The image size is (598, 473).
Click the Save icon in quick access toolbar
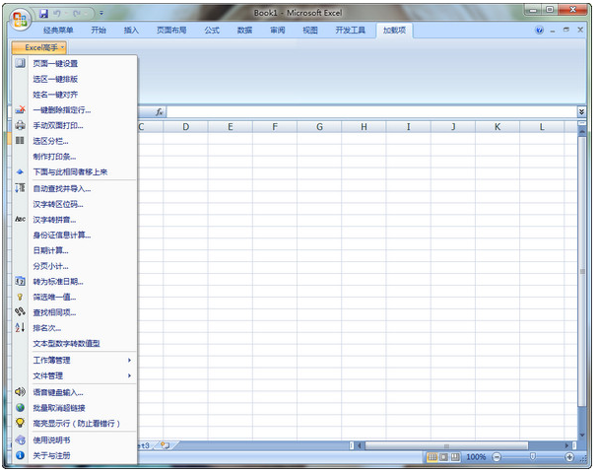[44, 14]
